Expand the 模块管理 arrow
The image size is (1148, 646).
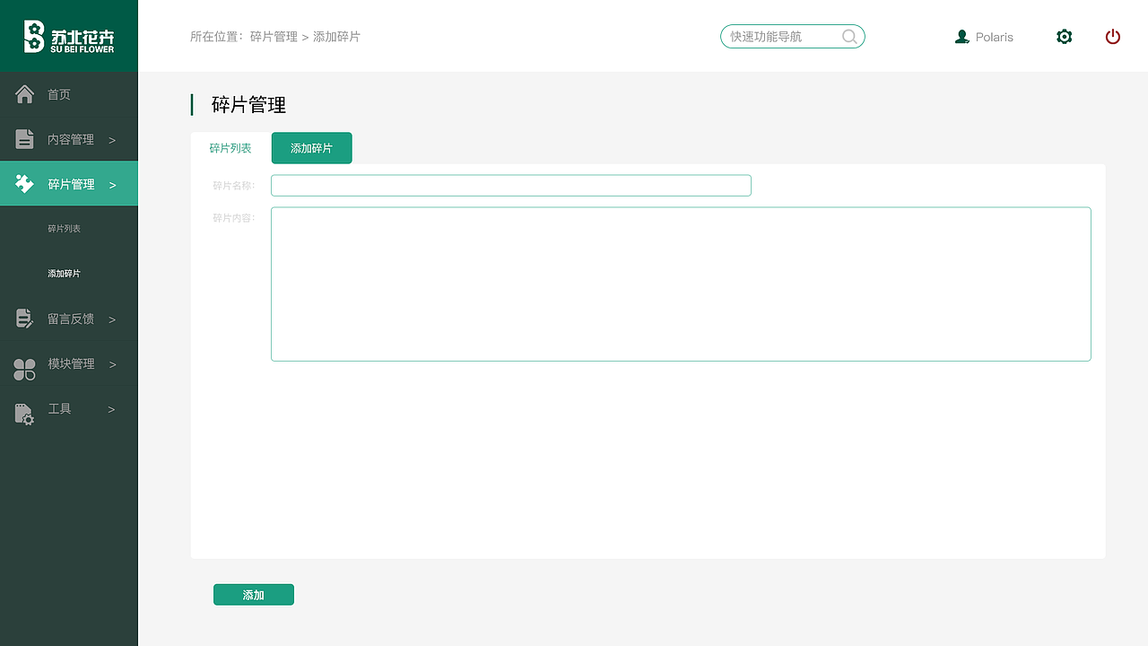coord(112,364)
